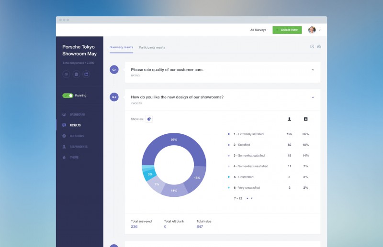
Task: Open Dashboard in the sidebar
Action: click(78, 115)
